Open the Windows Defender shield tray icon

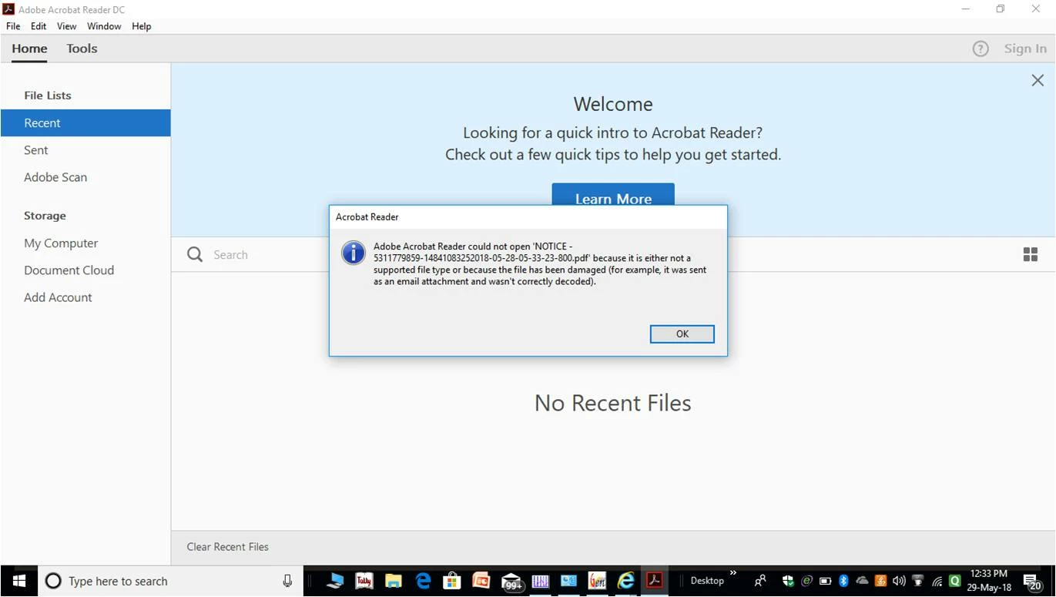(x=788, y=581)
